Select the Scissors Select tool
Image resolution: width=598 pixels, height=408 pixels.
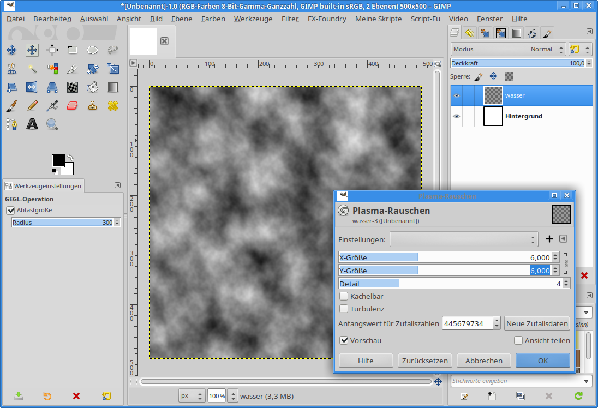pyautogui.click(x=11, y=69)
